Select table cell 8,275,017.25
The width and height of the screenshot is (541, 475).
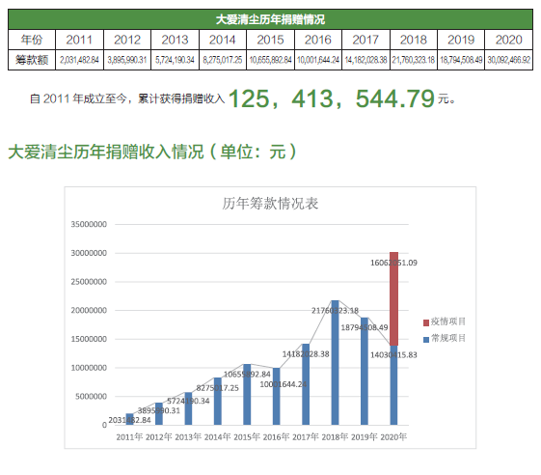[223, 60]
